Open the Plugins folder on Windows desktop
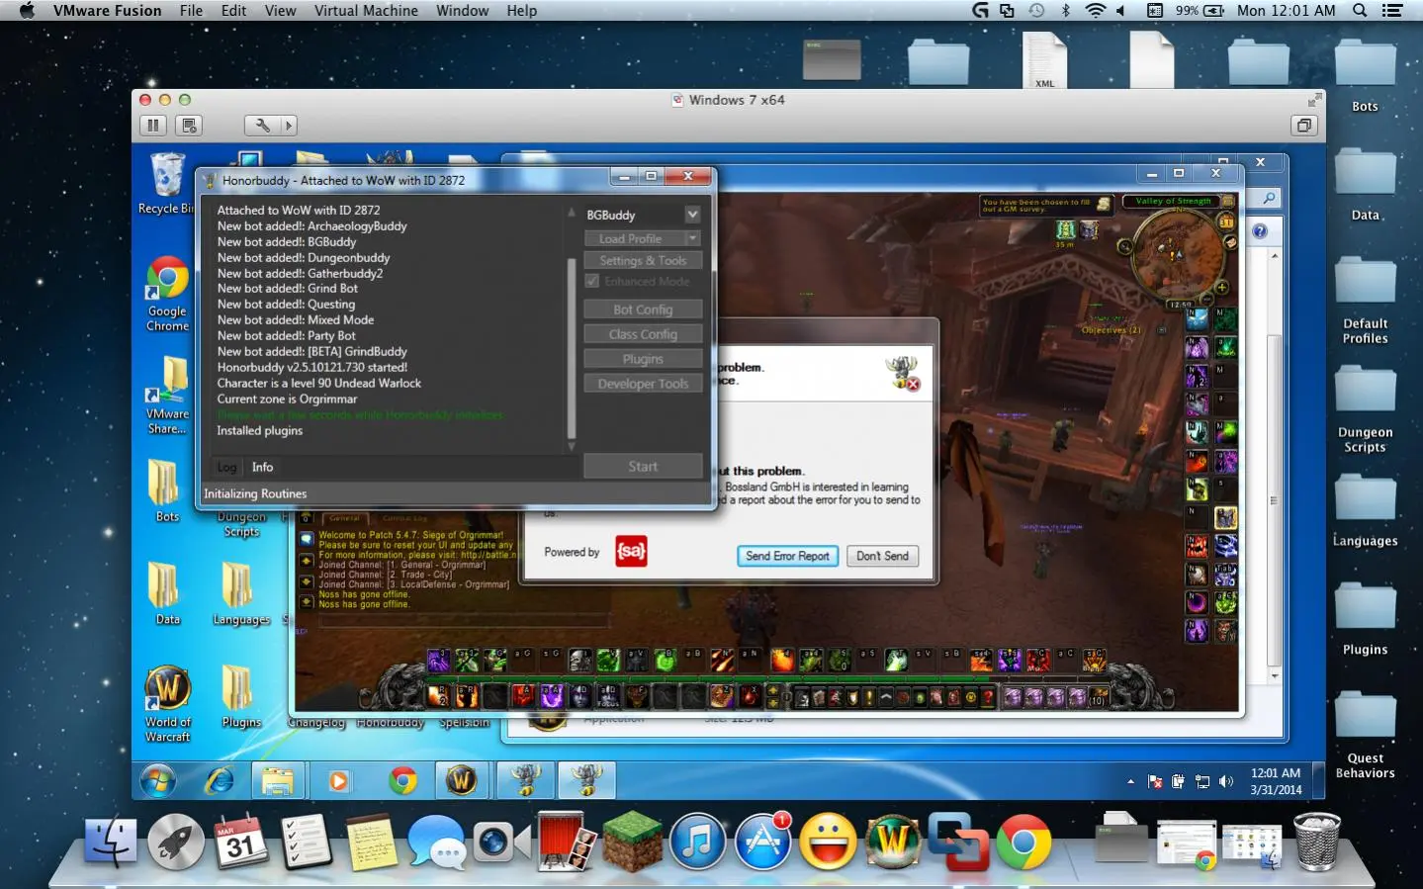The height and width of the screenshot is (889, 1423). [x=240, y=696]
